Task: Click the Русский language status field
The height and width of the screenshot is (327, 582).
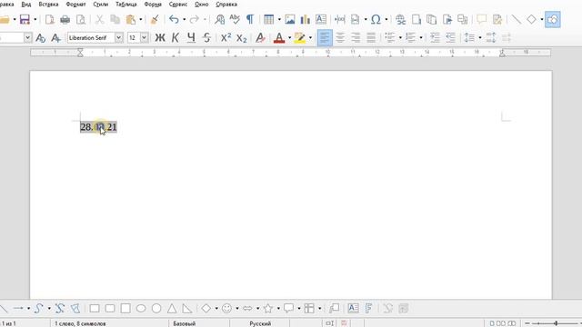Action: click(260, 323)
